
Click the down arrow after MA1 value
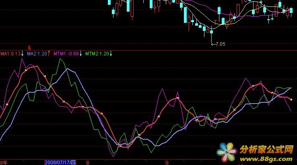(23, 53)
